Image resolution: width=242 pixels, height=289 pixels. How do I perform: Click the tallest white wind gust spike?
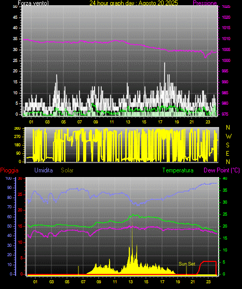(x=165, y=64)
